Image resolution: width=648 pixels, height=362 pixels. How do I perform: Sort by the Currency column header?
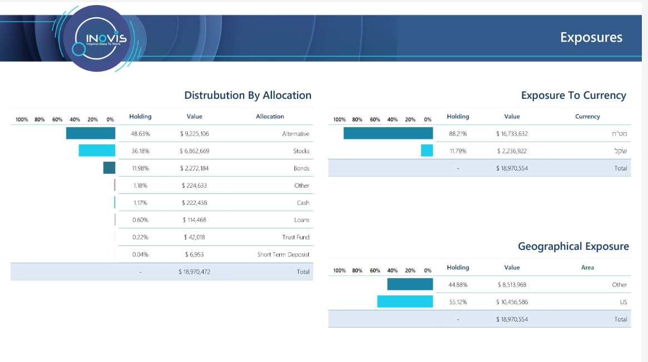point(587,117)
